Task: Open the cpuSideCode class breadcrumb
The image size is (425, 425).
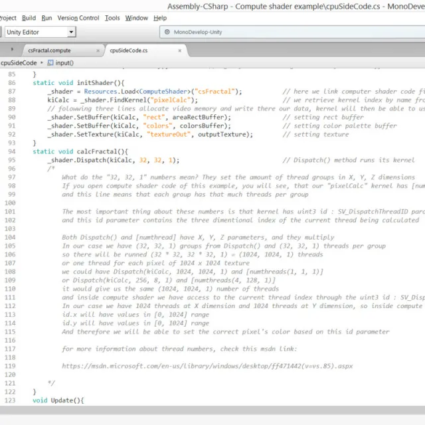Action: click(x=19, y=63)
